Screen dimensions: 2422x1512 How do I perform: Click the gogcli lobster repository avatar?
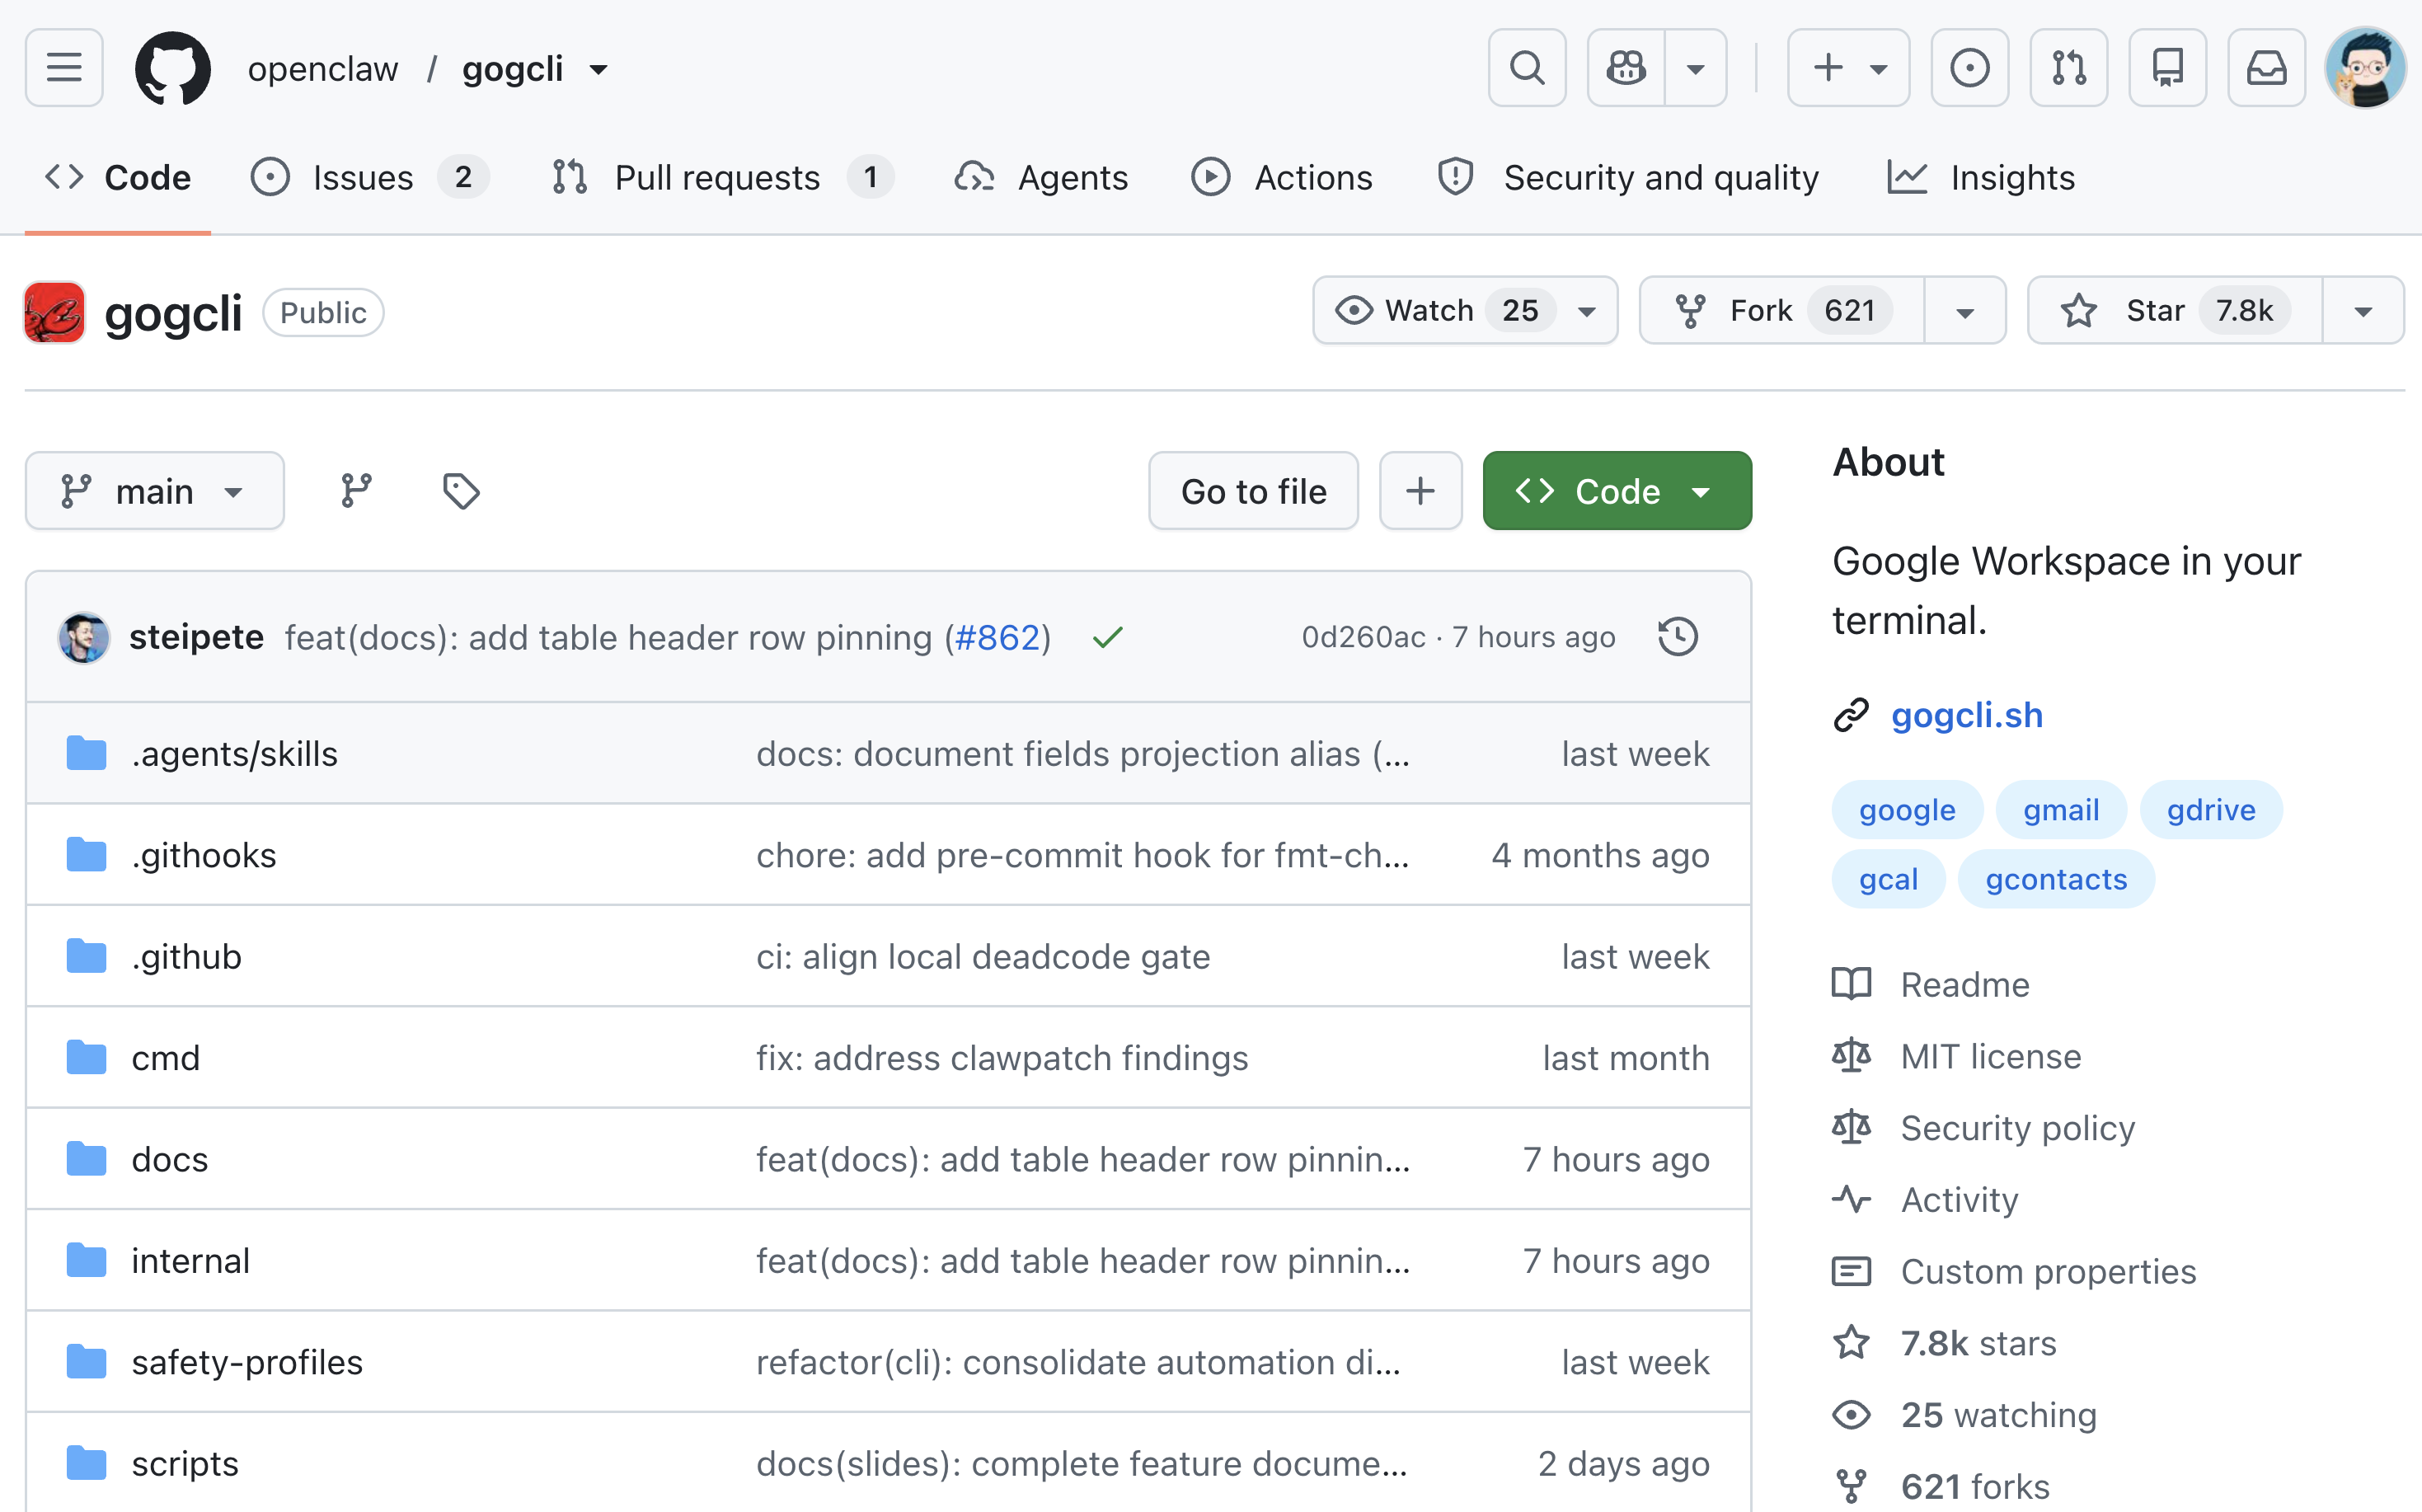coord(55,313)
